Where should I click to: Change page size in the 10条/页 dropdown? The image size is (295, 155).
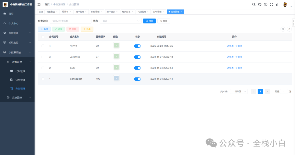(238, 92)
